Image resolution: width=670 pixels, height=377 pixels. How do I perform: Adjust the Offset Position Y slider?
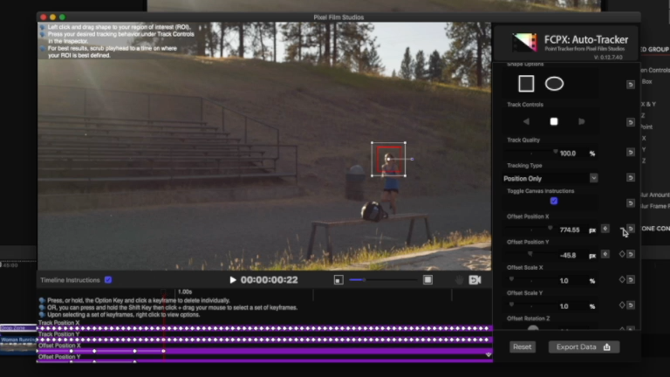531,255
